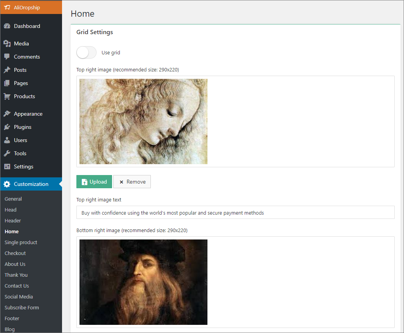Click the 'Use grid' label

click(x=111, y=53)
